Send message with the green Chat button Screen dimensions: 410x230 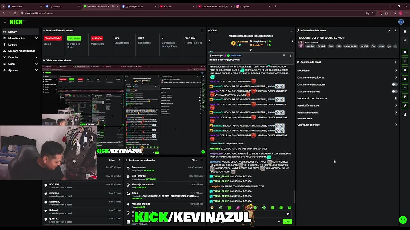287,222
